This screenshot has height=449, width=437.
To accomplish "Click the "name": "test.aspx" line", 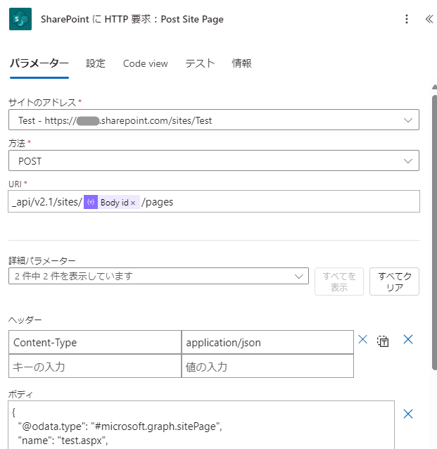I will pyautogui.click(x=63, y=441).
